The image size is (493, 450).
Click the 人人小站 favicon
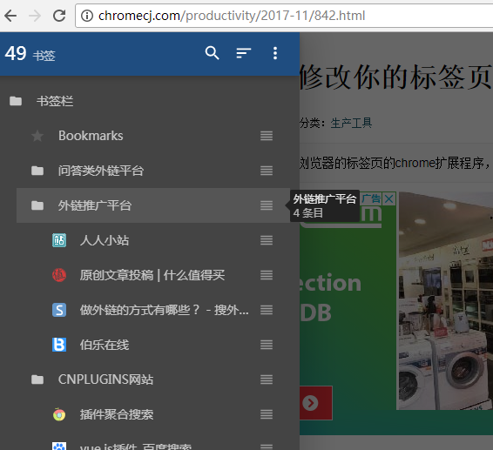coord(59,240)
